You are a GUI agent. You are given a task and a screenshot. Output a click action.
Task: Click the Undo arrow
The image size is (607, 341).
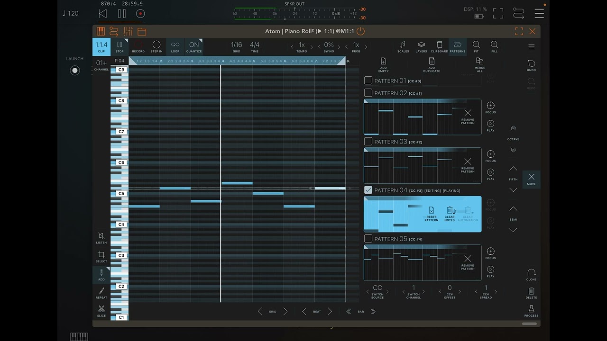click(531, 65)
